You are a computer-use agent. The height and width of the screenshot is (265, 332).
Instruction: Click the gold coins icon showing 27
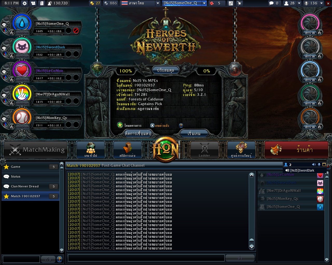[x=92, y=3]
